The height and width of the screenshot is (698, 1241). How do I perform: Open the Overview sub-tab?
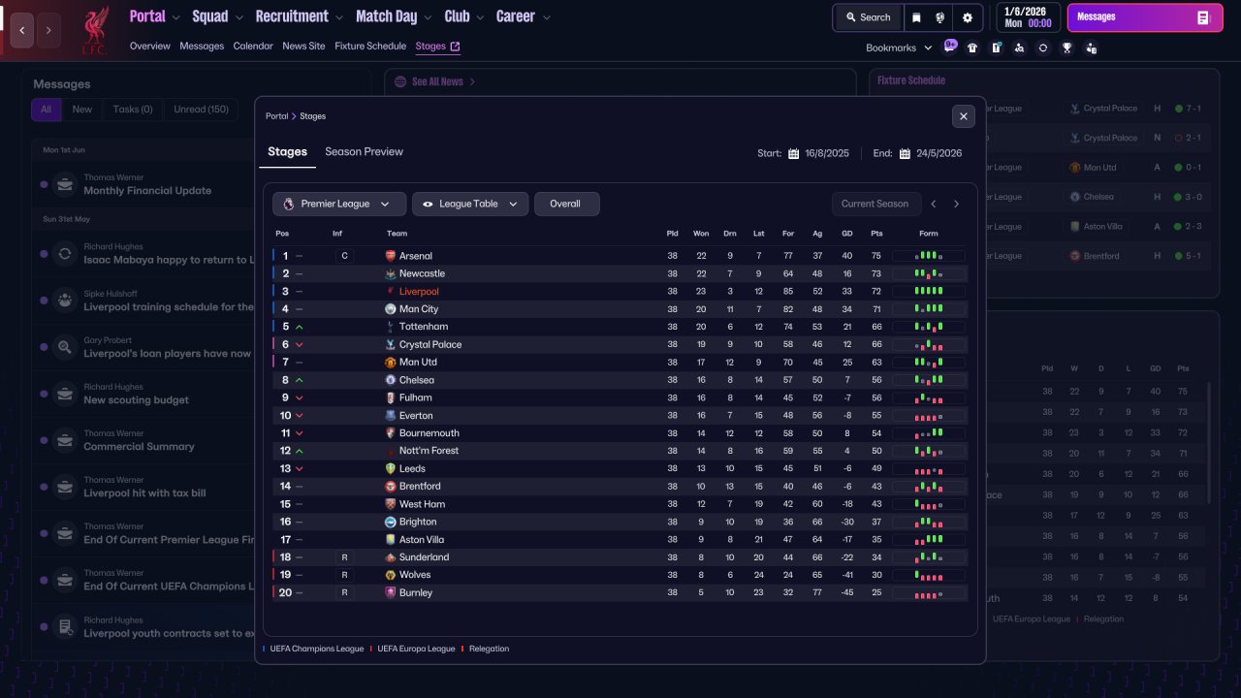tap(150, 47)
